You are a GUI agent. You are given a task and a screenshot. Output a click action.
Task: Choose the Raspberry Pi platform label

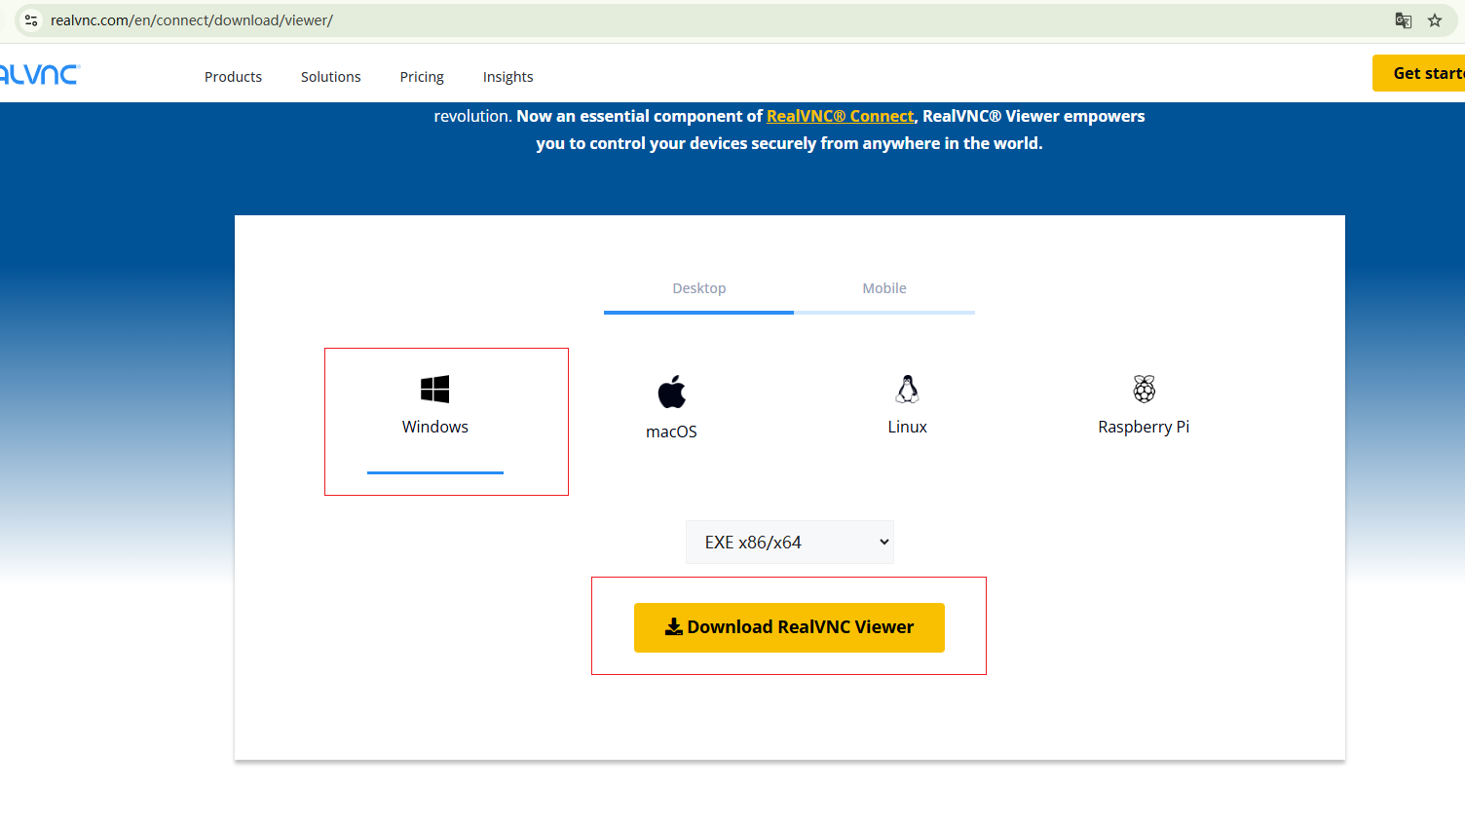[1144, 427]
